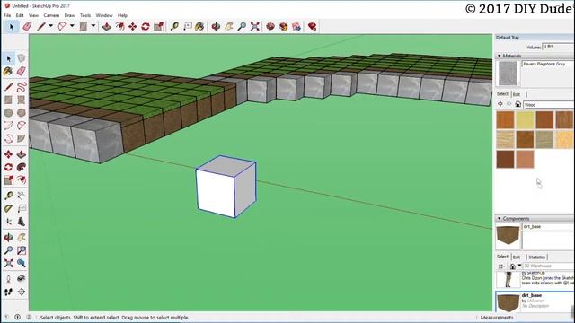Open the Tools menu
575x323 pixels.
85,15
